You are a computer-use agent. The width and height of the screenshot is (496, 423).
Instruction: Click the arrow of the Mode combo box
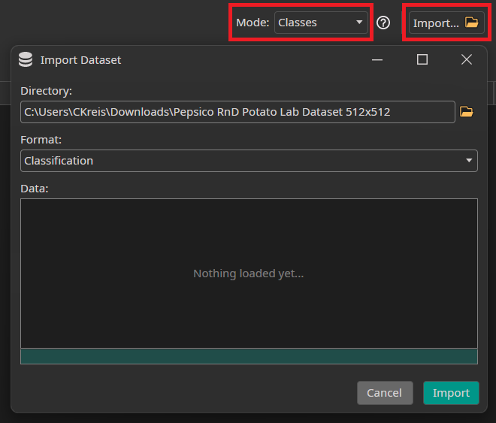[x=359, y=23]
